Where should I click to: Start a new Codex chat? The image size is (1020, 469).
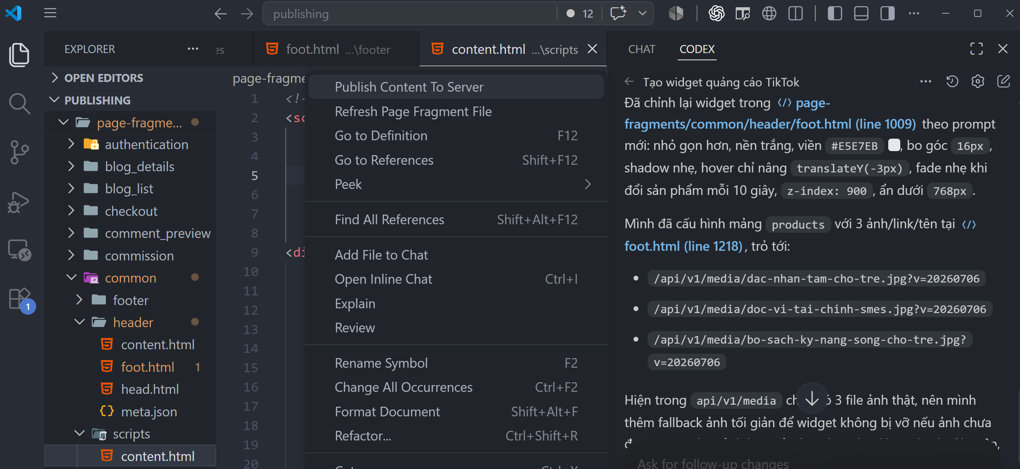click(x=1003, y=82)
